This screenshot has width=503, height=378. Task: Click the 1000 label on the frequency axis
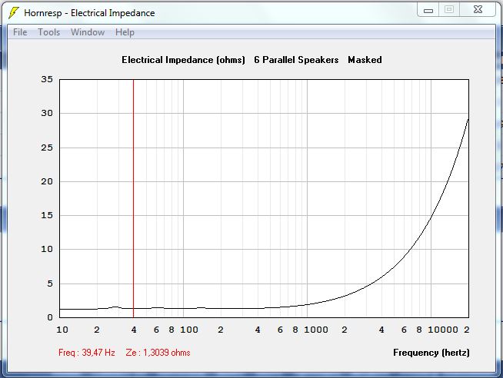315,330
